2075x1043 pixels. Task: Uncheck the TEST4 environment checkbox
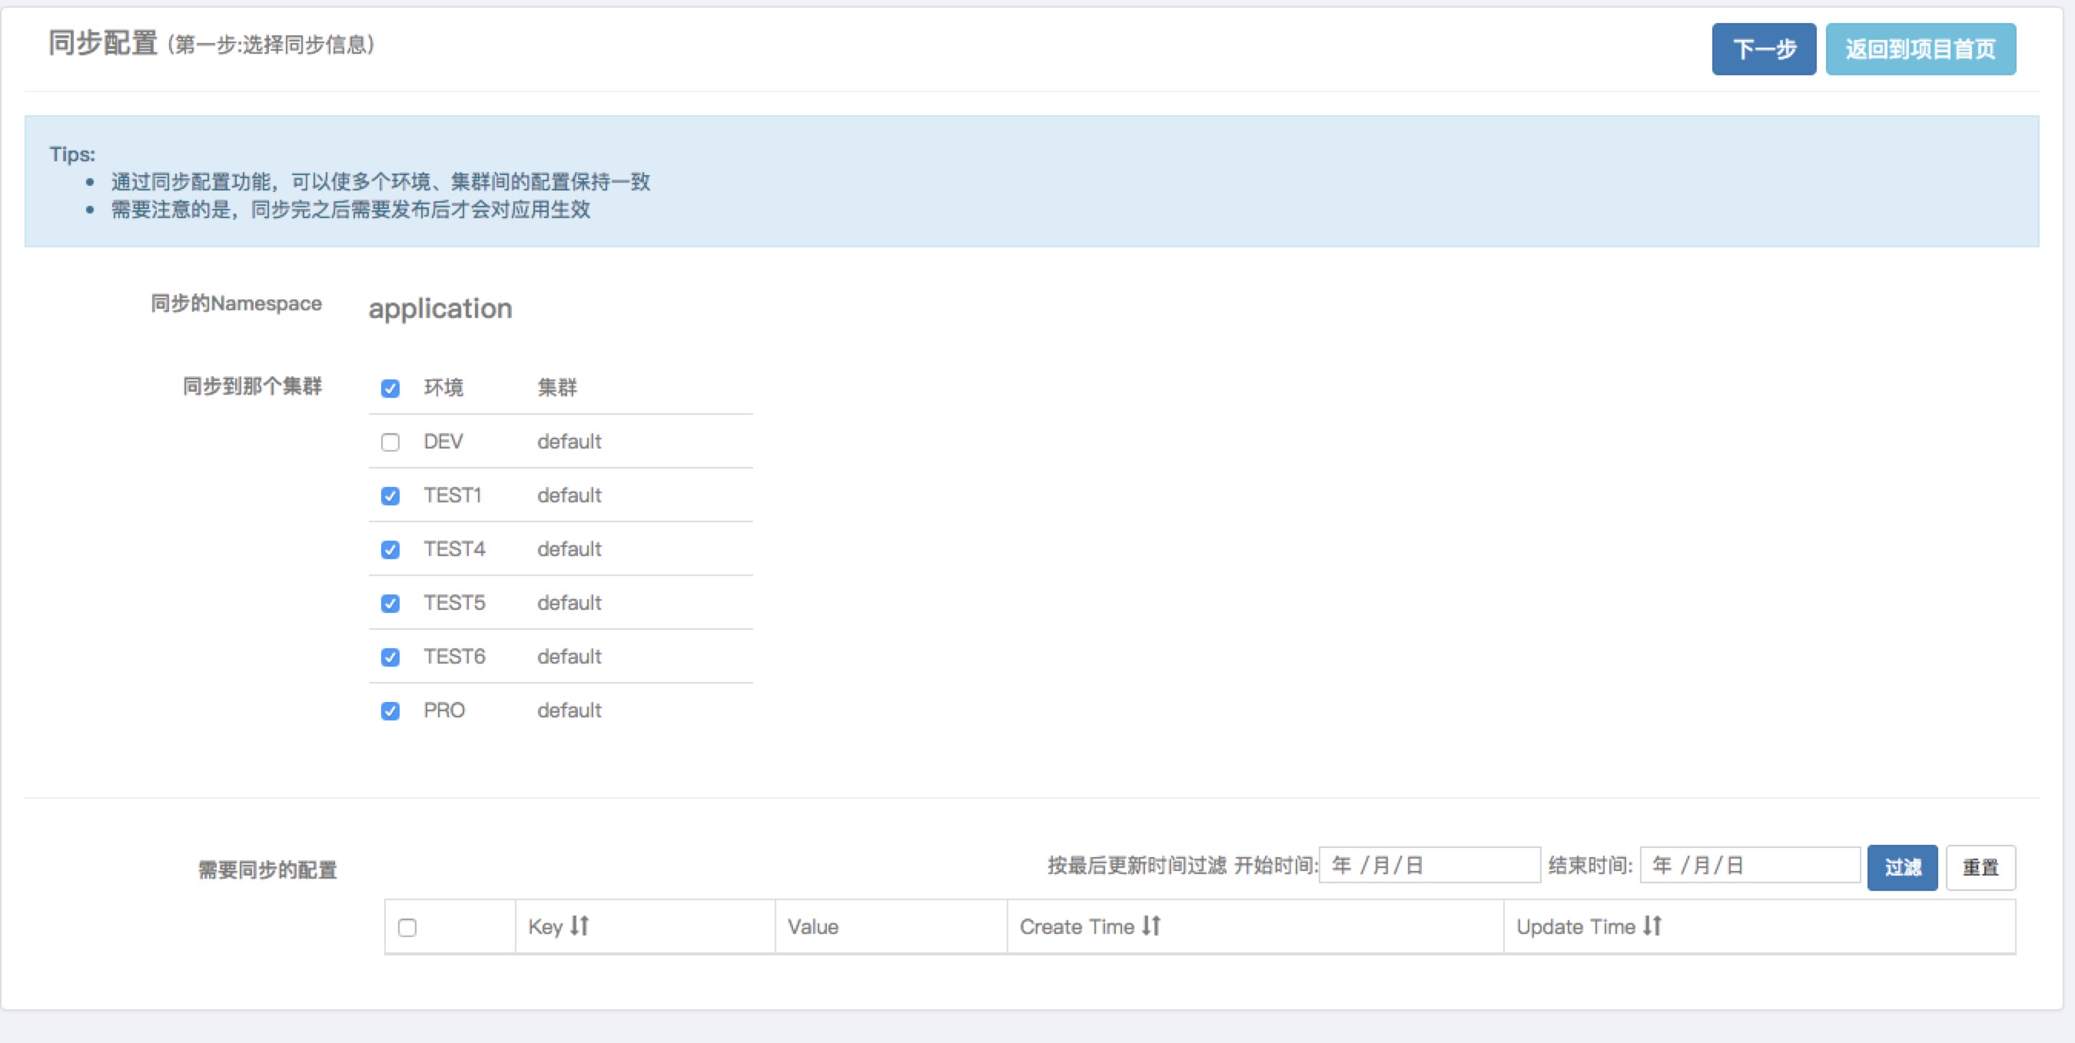[390, 550]
